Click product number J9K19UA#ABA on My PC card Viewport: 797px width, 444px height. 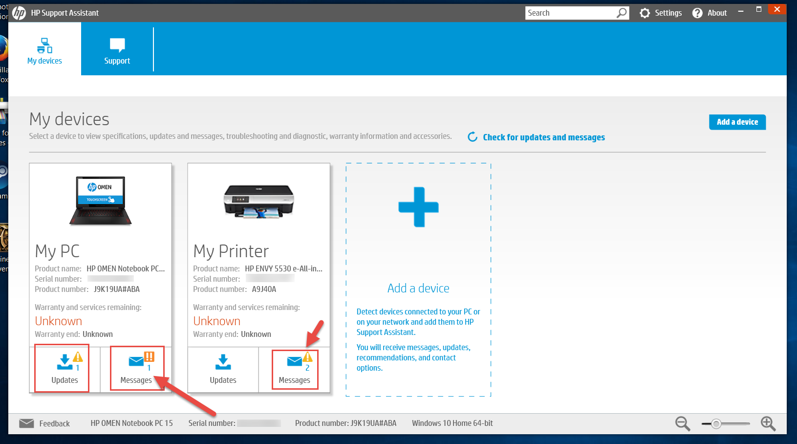coord(117,289)
